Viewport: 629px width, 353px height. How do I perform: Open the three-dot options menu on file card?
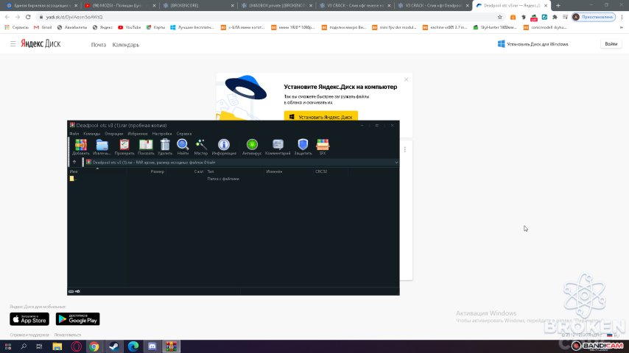pos(405,149)
